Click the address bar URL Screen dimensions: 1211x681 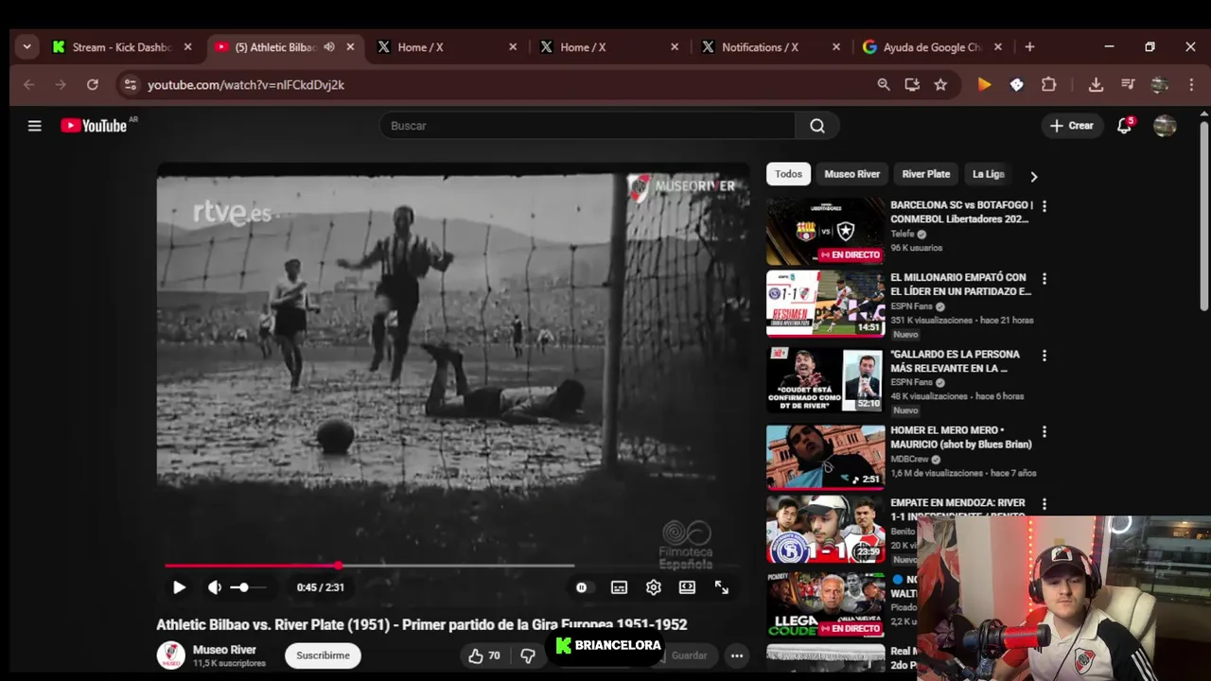tap(246, 85)
